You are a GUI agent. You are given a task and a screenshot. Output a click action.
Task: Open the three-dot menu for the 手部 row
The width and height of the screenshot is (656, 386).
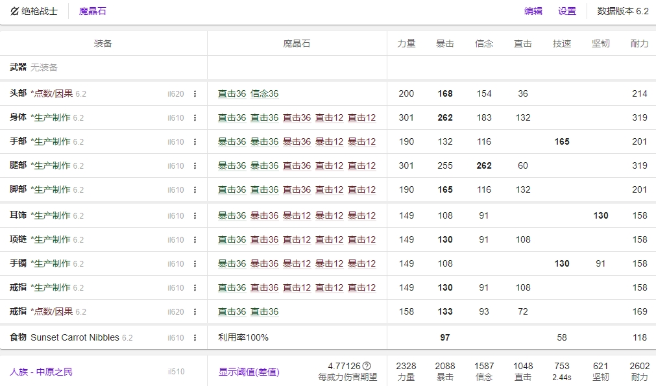[x=194, y=141]
